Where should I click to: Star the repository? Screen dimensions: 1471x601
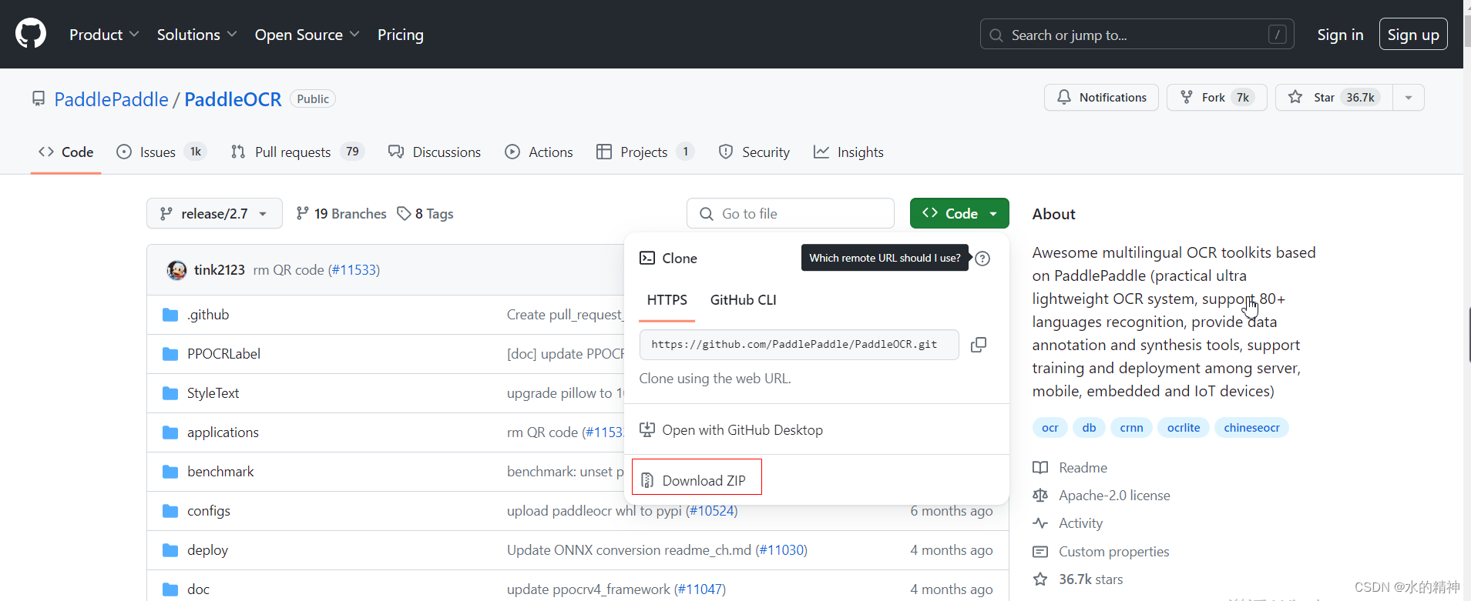click(1334, 98)
